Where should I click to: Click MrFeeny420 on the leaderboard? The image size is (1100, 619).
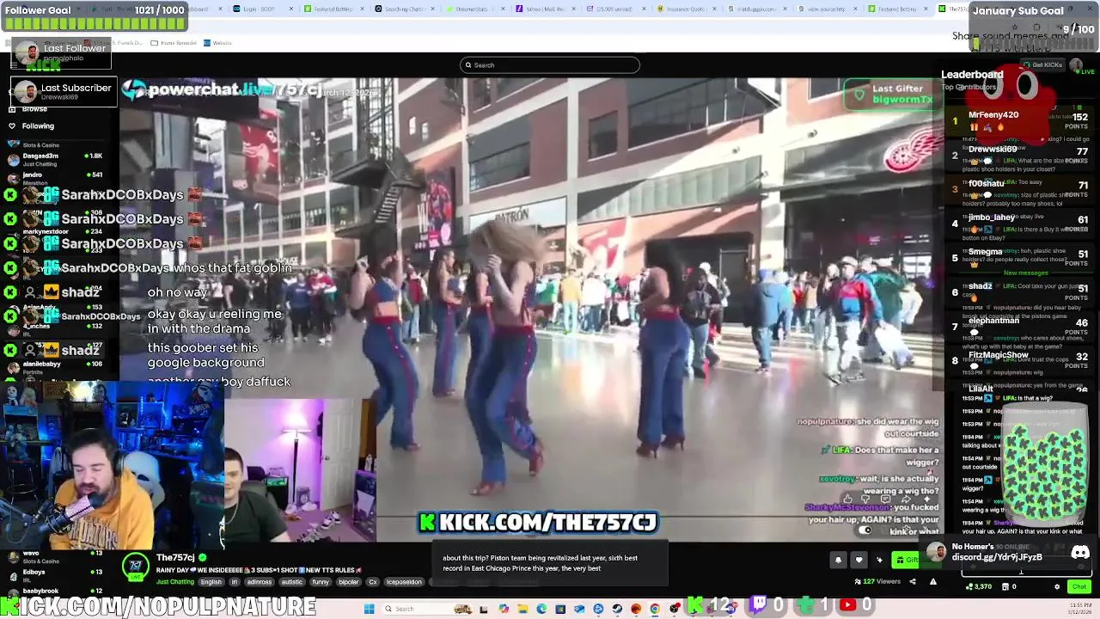[993, 114]
